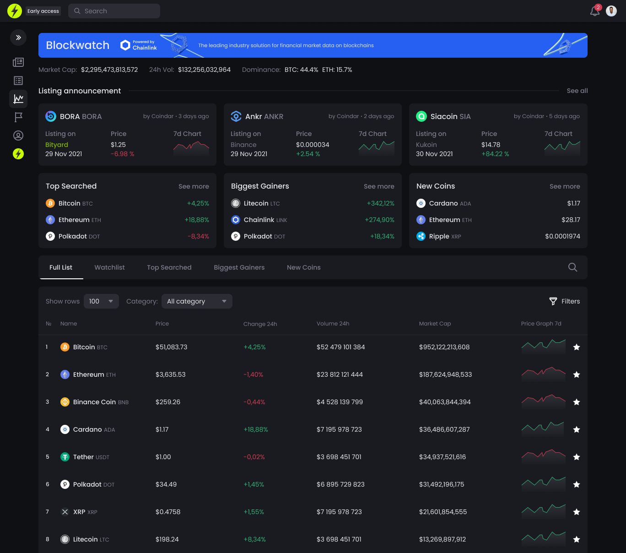626x553 pixels.
Task: Click Cardano icon in New Coins
Action: [421, 203]
